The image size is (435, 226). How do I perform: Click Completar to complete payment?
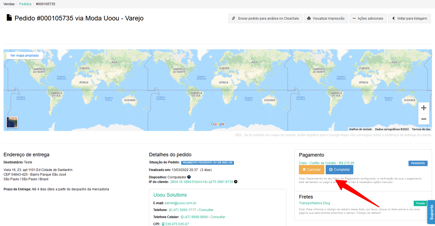(339, 170)
